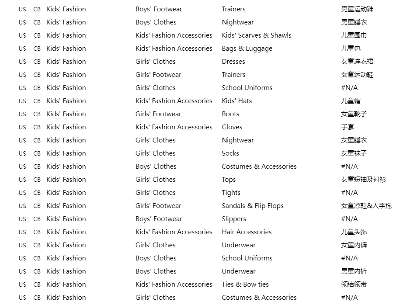Click the Bags & Luggage cell

pyautogui.click(x=247, y=49)
